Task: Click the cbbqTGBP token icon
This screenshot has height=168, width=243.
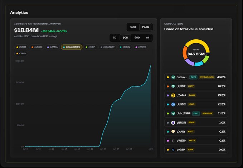Action: [x=173, y=114]
